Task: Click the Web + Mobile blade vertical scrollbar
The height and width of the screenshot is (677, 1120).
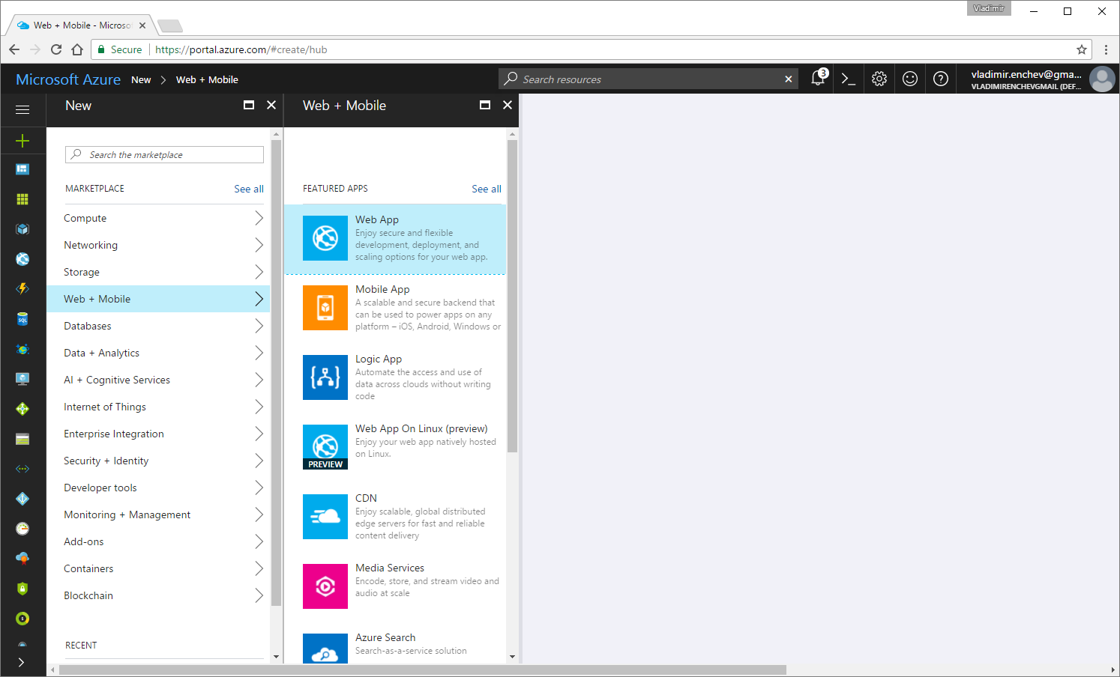Action: (x=513, y=296)
